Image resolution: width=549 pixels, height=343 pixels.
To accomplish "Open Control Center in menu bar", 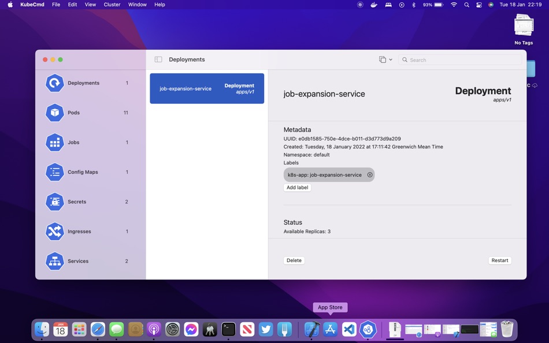I will click(x=479, y=5).
